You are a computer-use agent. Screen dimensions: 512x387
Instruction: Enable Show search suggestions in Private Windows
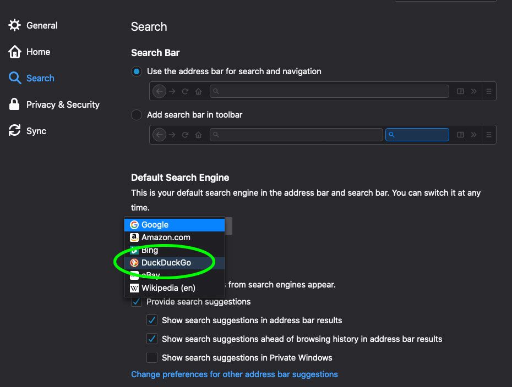(x=152, y=357)
